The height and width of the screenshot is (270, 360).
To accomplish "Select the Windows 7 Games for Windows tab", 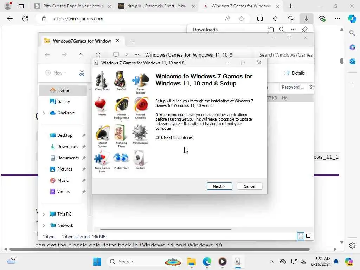I will 241,6.
